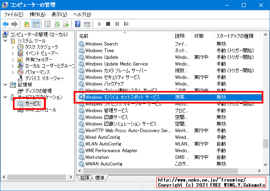270x191 pixels.
Task: Click the services list scroll down arrow
Action: 265,164
